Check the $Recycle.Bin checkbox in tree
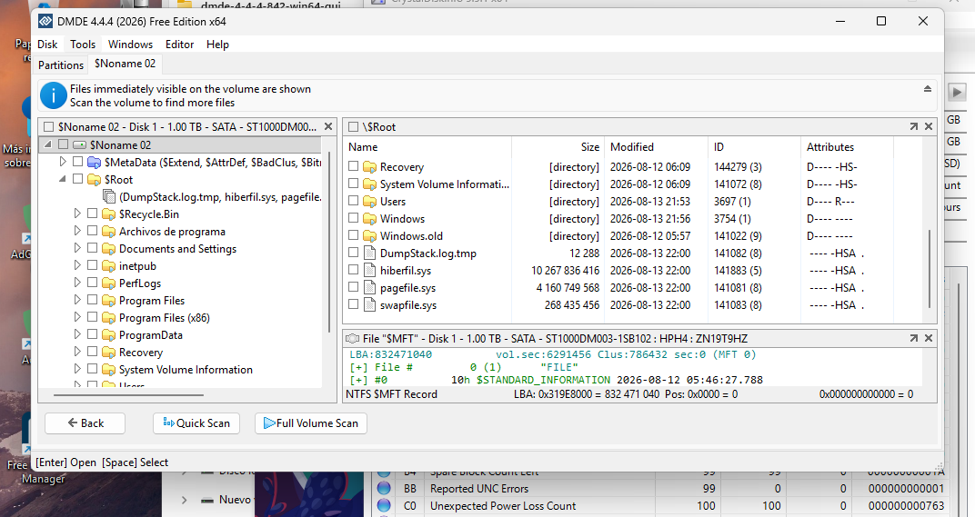 pyautogui.click(x=92, y=214)
